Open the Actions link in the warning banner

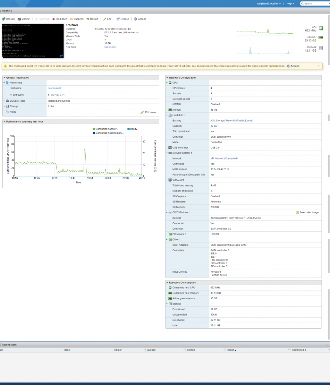coord(293,66)
